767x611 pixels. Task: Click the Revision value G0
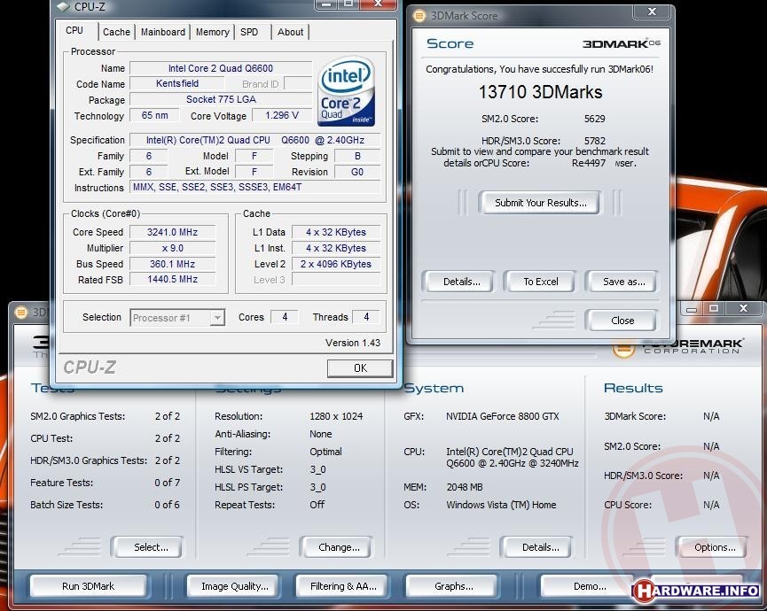click(357, 172)
